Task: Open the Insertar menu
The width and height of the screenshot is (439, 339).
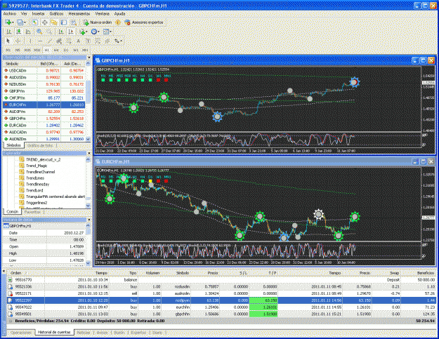Action: point(39,13)
